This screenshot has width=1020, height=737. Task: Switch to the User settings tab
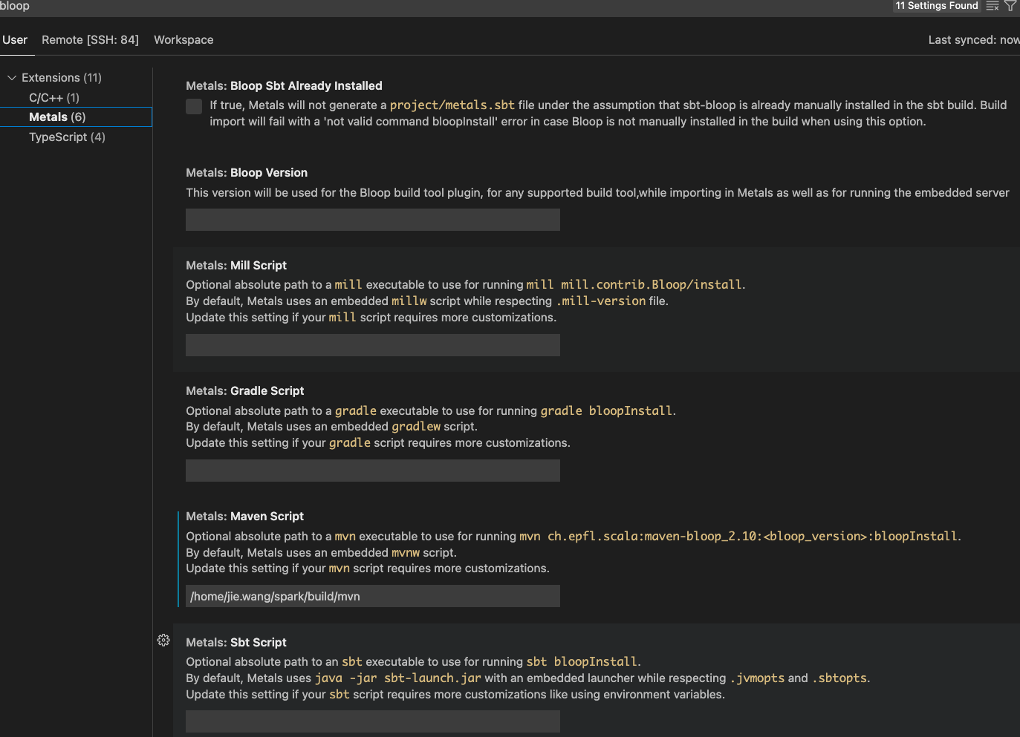point(15,40)
